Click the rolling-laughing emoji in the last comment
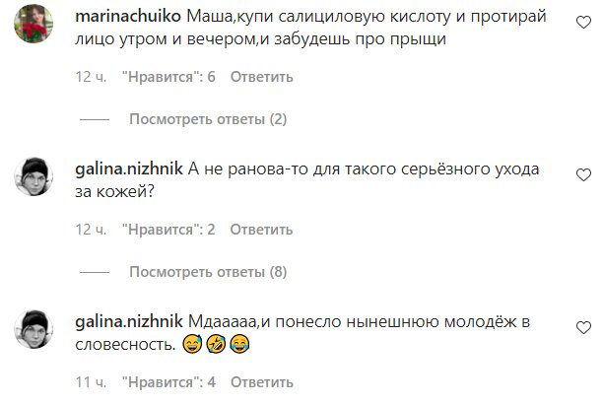The height and width of the screenshot is (405, 603). pos(213,345)
